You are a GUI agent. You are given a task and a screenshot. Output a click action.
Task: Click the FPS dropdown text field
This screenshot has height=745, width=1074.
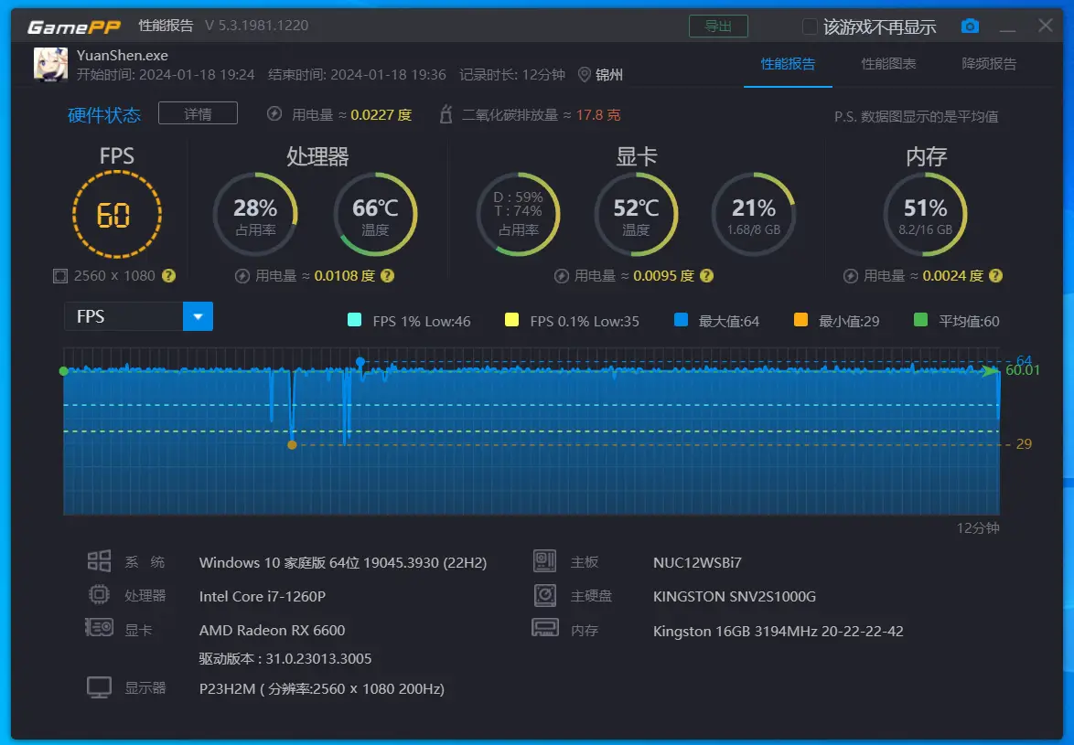[x=124, y=317]
